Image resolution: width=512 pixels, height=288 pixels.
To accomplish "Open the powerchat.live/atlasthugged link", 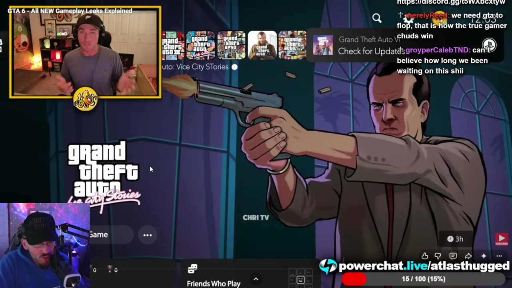I will [x=424, y=266].
